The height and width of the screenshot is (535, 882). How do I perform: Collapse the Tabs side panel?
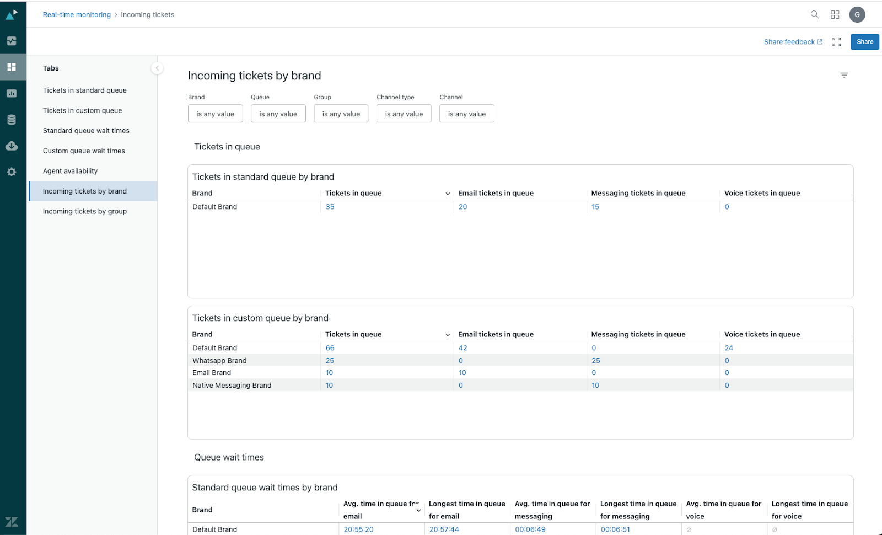tap(157, 68)
